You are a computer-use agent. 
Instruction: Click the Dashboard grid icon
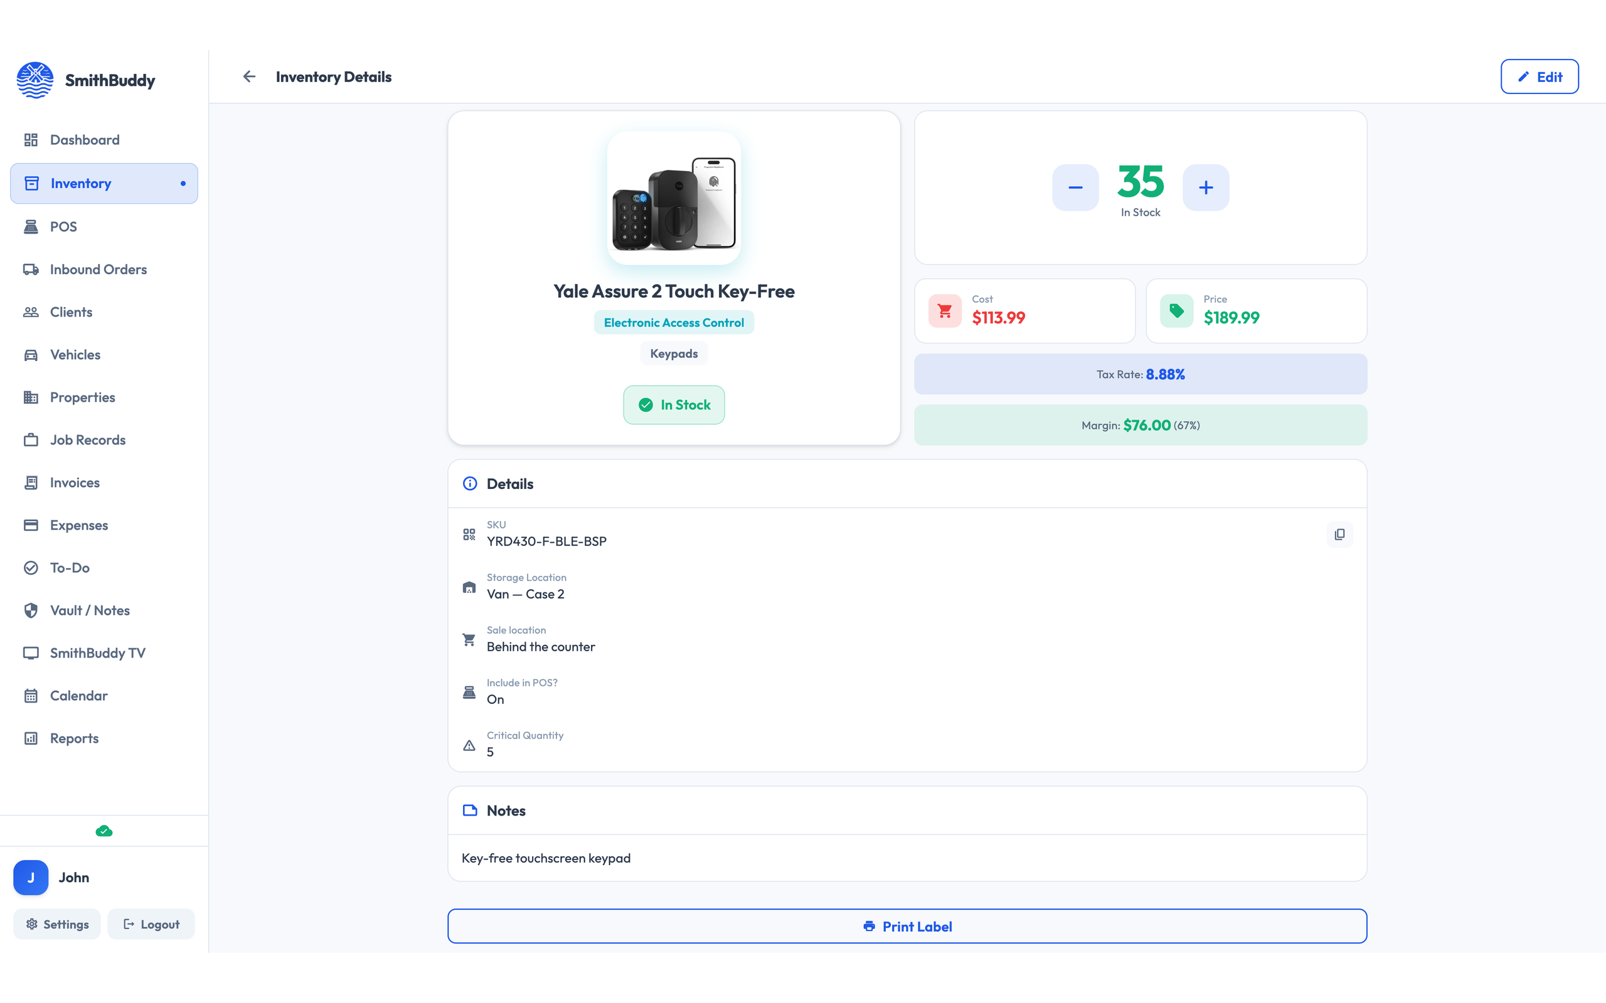point(31,140)
